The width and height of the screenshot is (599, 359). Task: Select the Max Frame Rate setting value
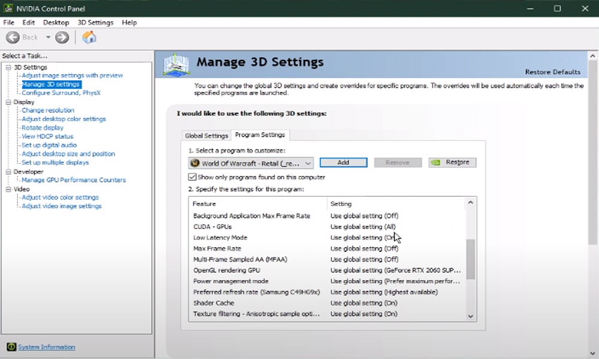364,248
